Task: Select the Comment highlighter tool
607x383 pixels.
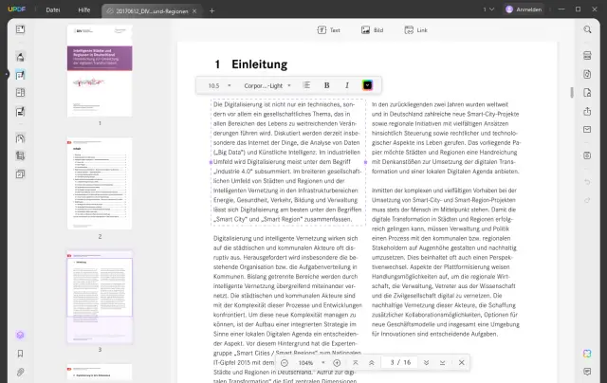Action: 20,57
